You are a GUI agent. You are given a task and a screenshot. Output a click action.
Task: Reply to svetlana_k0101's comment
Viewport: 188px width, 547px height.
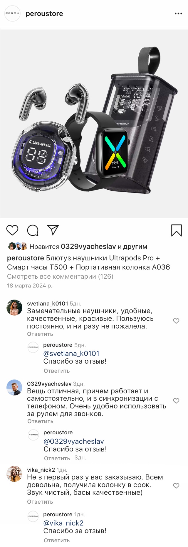(x=40, y=334)
